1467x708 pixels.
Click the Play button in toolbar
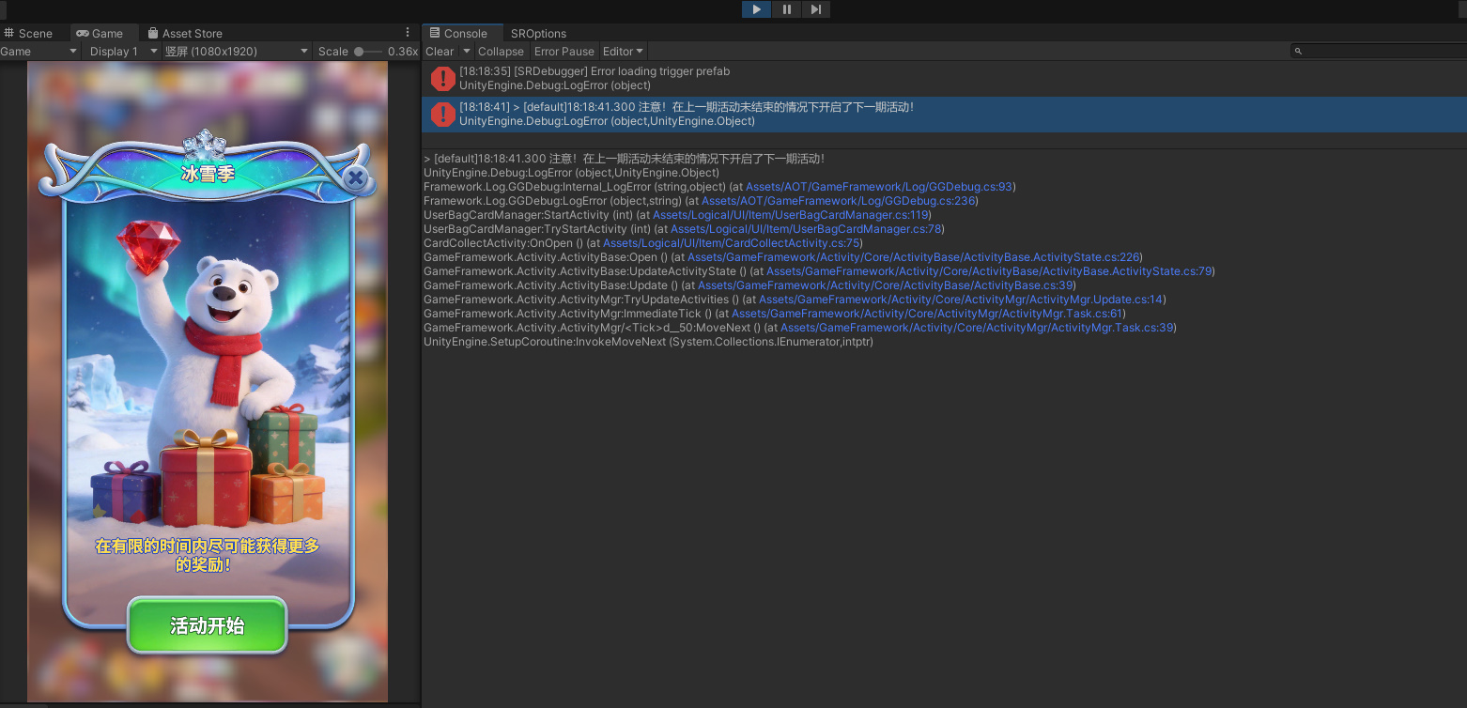(756, 9)
